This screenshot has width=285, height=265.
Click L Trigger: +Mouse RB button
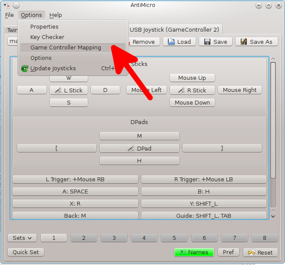tap(75, 180)
